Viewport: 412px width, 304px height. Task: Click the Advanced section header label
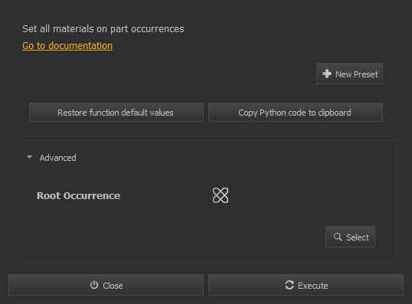click(57, 158)
